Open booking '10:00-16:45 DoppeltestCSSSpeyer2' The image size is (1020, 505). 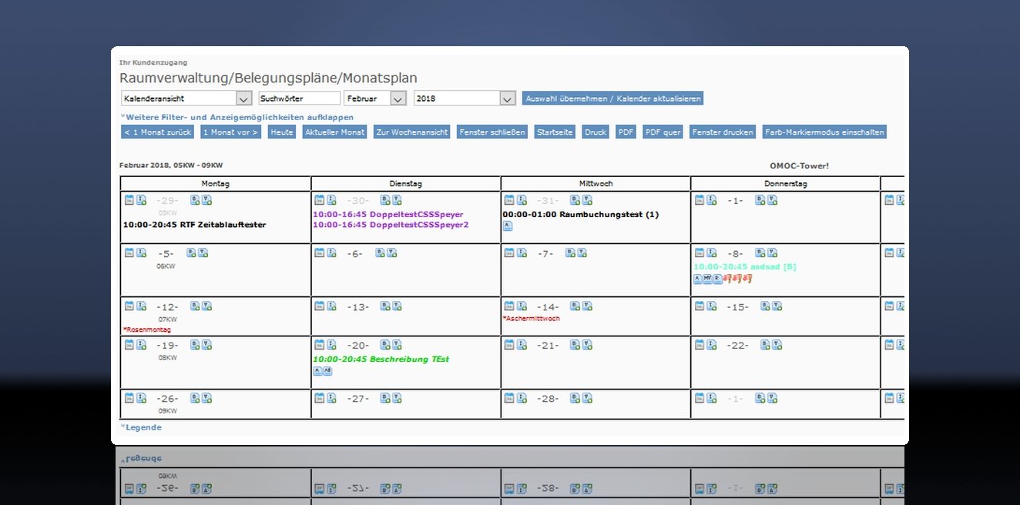tap(391, 225)
